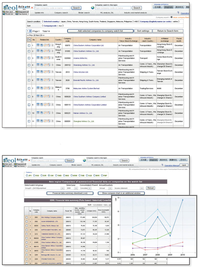
Task: Click the blue table icon in the Hainan Airlines row
Action: click(x=38, y=113)
